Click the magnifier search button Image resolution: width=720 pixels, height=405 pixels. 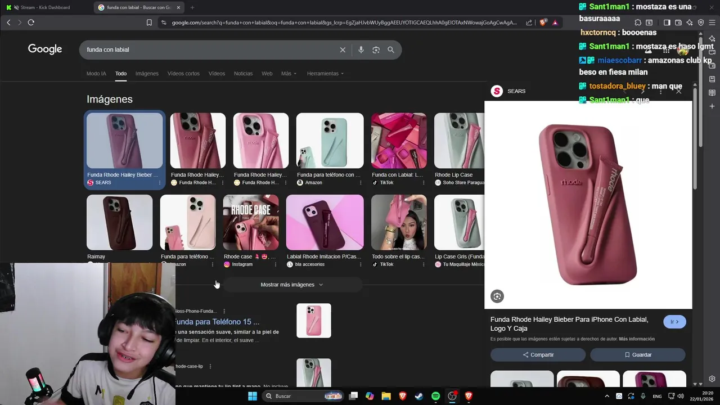click(x=391, y=49)
